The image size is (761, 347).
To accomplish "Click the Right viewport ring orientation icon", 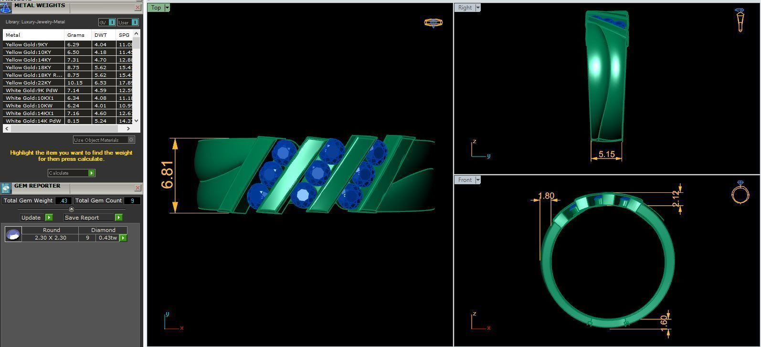I will 740,20.
